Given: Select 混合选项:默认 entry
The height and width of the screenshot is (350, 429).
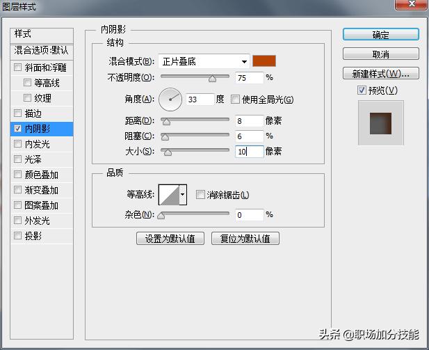Looking at the screenshot, I should tap(42, 51).
